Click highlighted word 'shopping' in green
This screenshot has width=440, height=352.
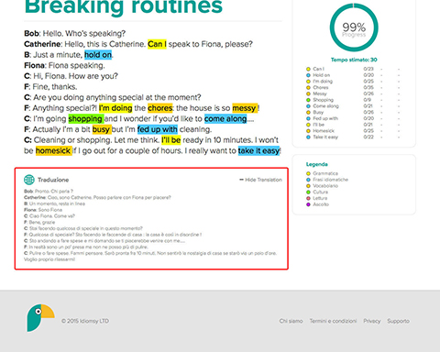tap(85, 119)
